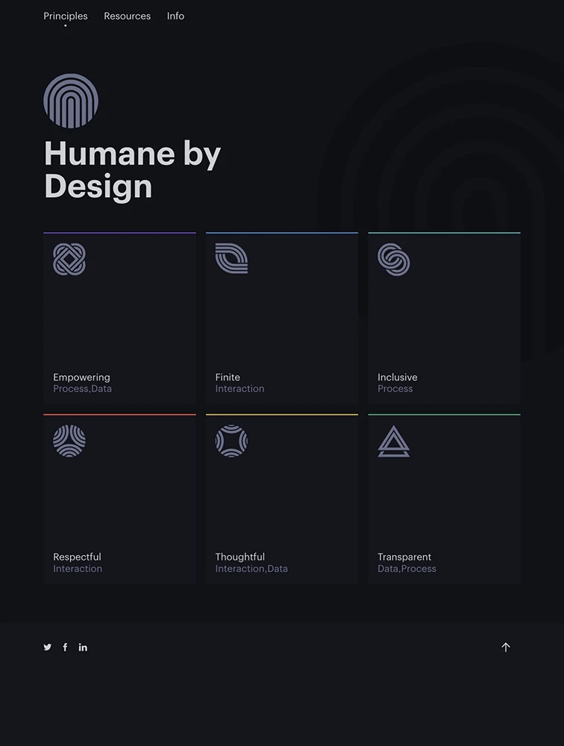Image resolution: width=564 pixels, height=746 pixels.
Task: Click the Humane by Design heading
Action: pos(132,170)
